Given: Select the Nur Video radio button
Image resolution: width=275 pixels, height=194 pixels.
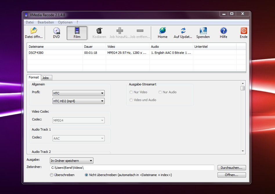Looking at the screenshot, I should pyautogui.click(x=131, y=92).
